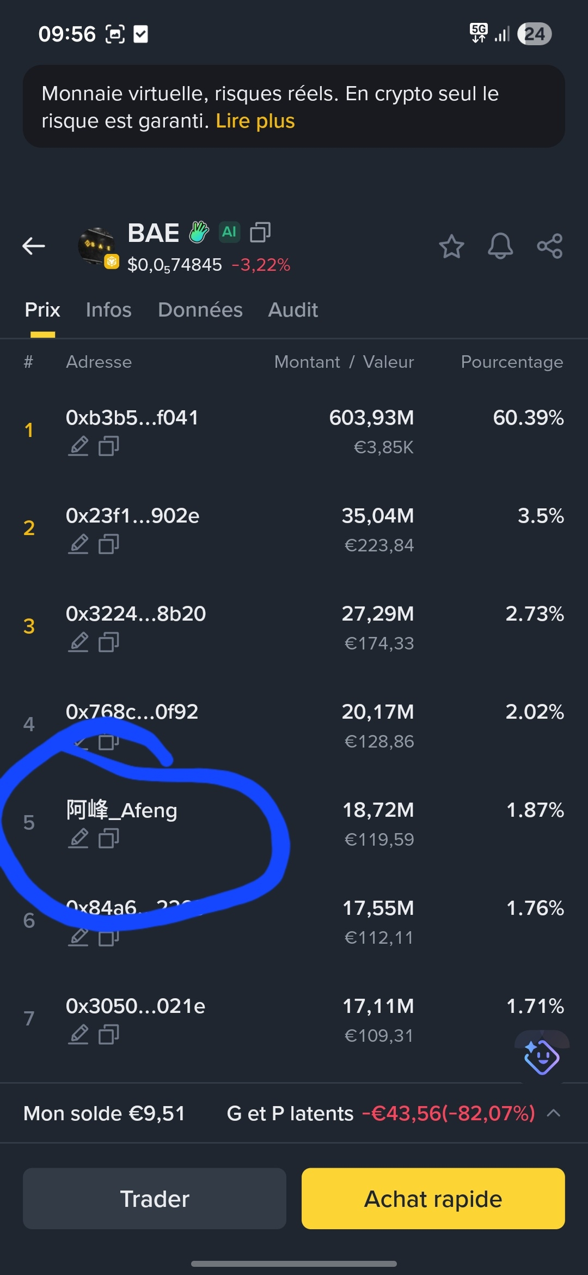Open the AI assistant floating icon
Image resolution: width=588 pixels, height=1275 pixels.
(541, 1057)
